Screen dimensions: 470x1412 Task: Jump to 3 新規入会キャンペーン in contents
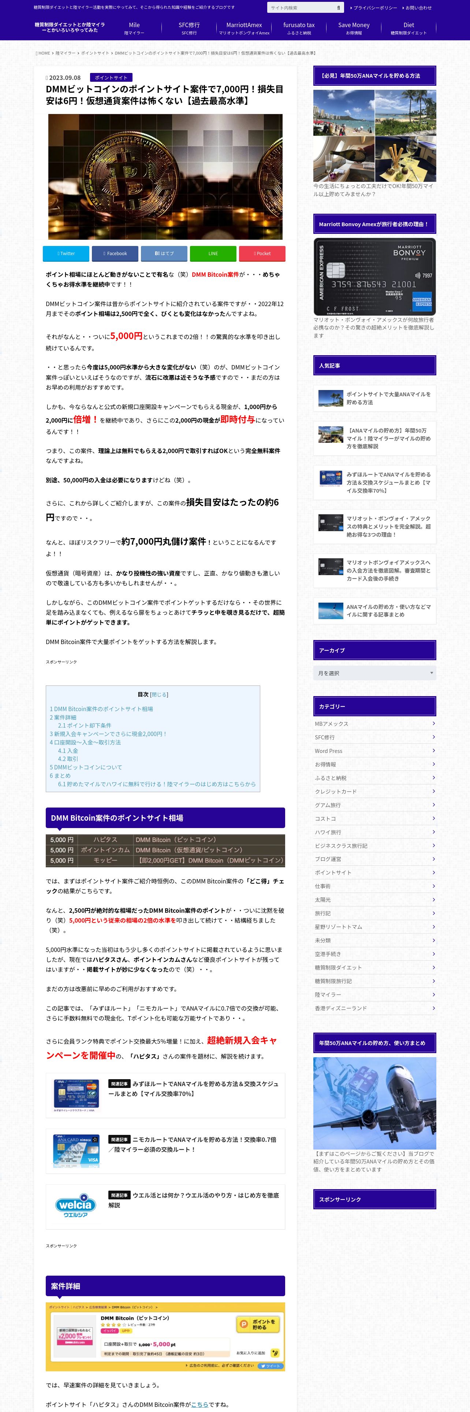tap(108, 733)
